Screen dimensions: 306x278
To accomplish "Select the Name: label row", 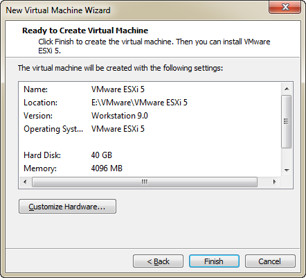I will point(36,89).
